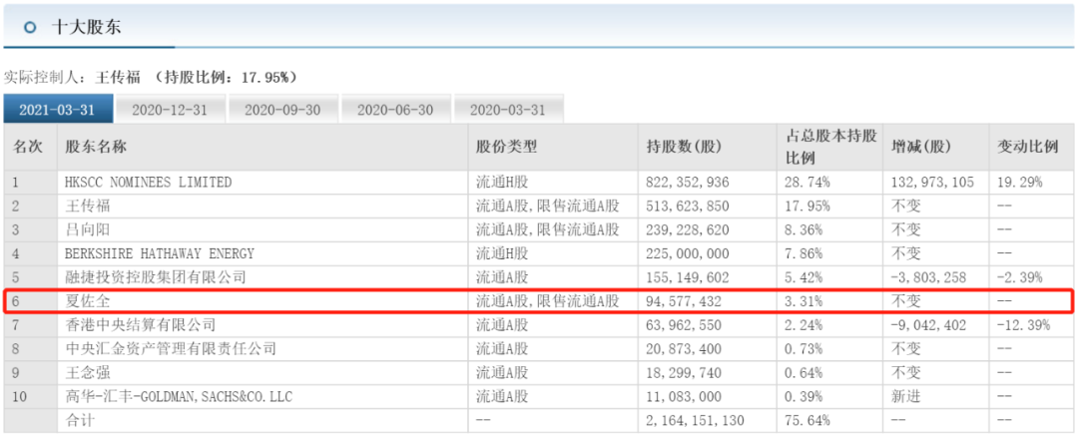Viewport: 1078px width, 436px height.
Task: View the 2020-06-30 shareholder tab
Action: coord(395,110)
